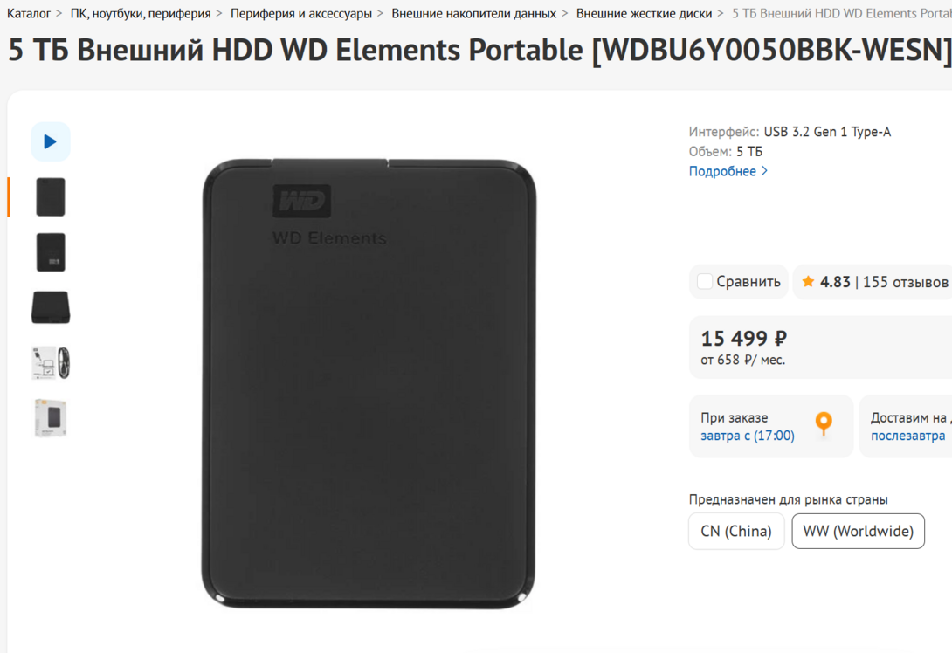View the side-angle drive thumbnail
952x653 pixels.
[x=51, y=307]
